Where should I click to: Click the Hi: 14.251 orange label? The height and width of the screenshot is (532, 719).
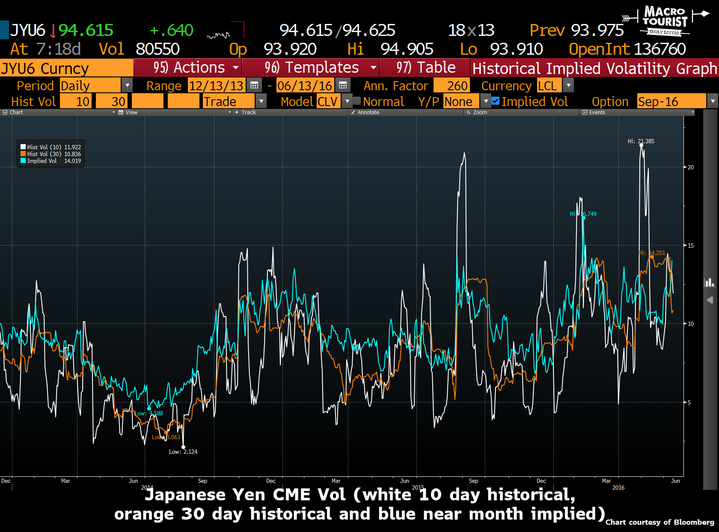[652, 253]
